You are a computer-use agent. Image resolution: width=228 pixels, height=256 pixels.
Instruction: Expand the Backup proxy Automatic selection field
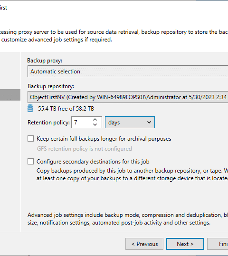click(x=128, y=72)
